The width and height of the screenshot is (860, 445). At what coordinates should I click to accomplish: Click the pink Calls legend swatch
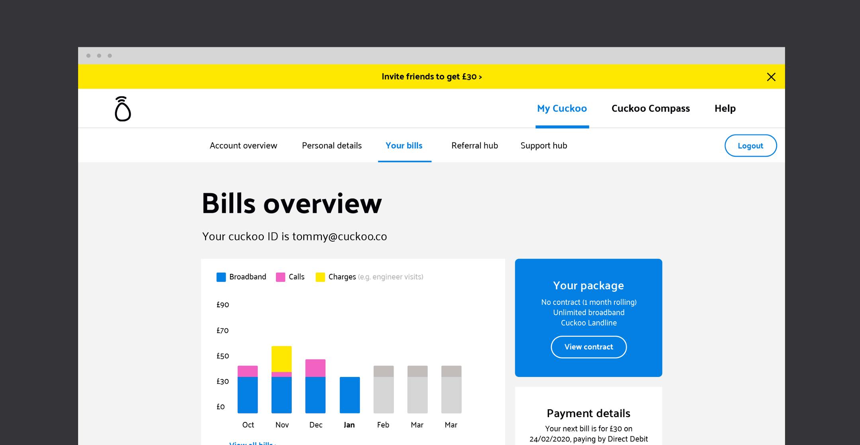(x=280, y=277)
